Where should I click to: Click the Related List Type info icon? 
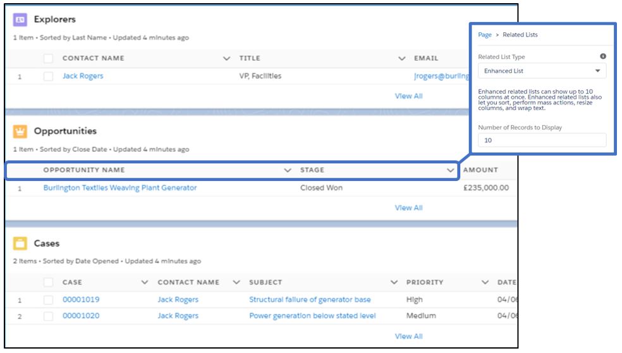(602, 56)
